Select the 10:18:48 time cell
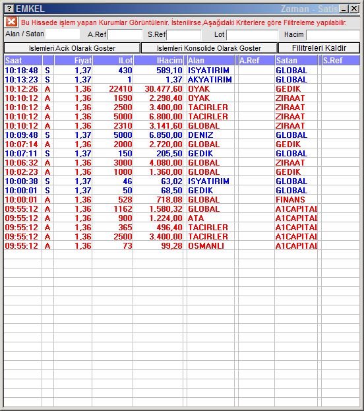The width and height of the screenshot is (364, 411). (22, 70)
